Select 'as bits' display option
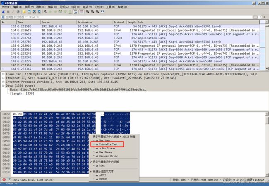The height and width of the screenshot is (186, 269). 114,166
